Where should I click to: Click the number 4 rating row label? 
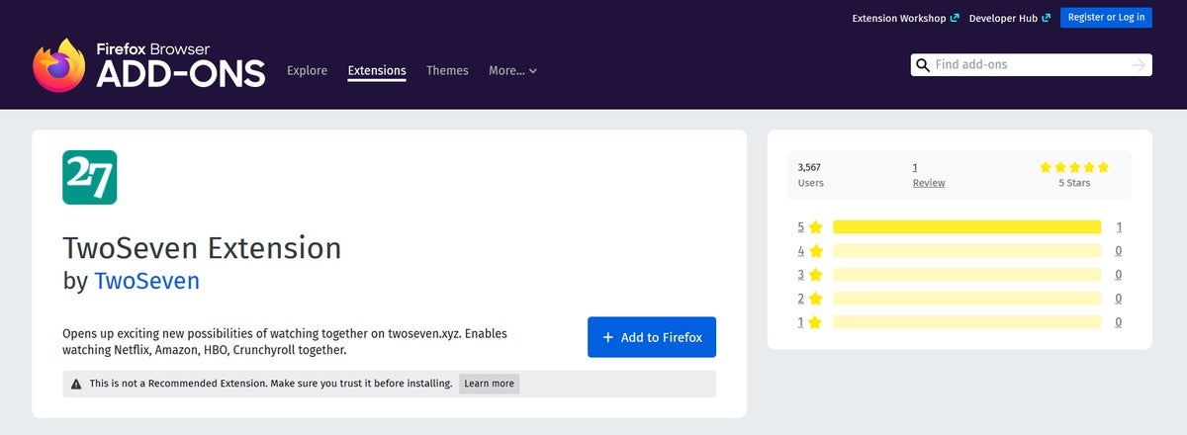click(801, 250)
